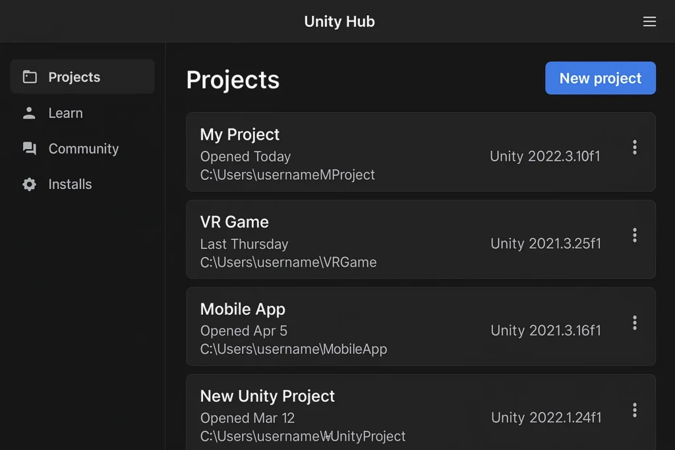Open options menu for New Unity Project
675x450 pixels.
click(x=634, y=410)
